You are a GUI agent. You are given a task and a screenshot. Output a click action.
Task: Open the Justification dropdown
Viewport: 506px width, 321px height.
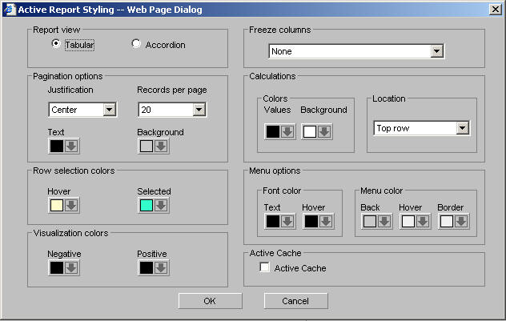(110, 110)
